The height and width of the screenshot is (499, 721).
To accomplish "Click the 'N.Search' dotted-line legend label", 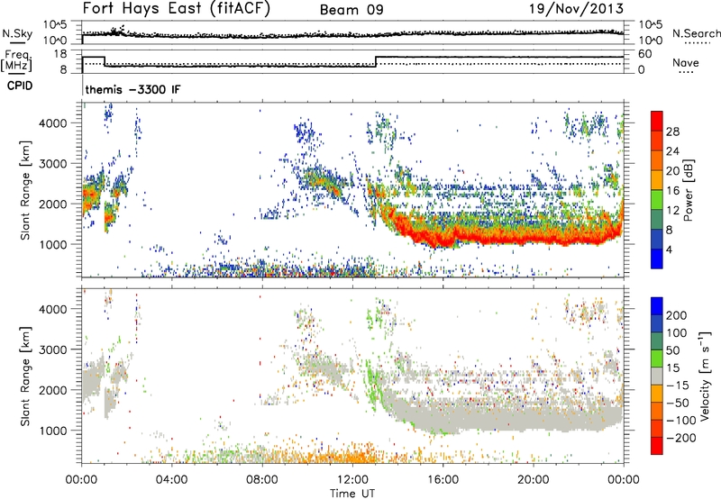I will (x=696, y=33).
